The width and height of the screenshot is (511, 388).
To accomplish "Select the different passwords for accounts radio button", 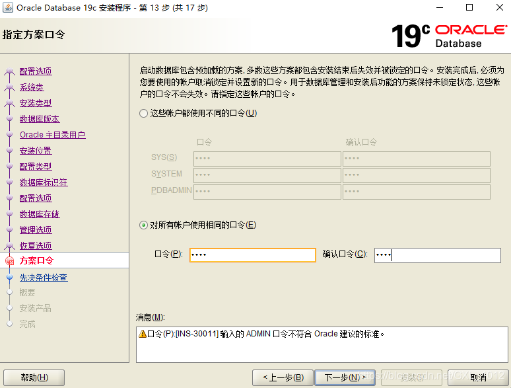I will [x=143, y=114].
